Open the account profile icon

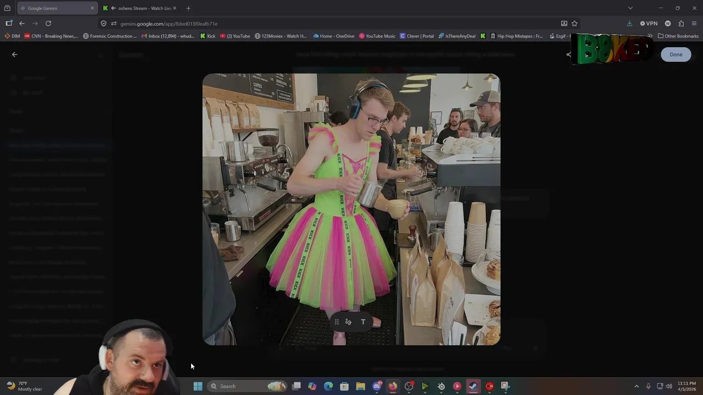[668, 24]
